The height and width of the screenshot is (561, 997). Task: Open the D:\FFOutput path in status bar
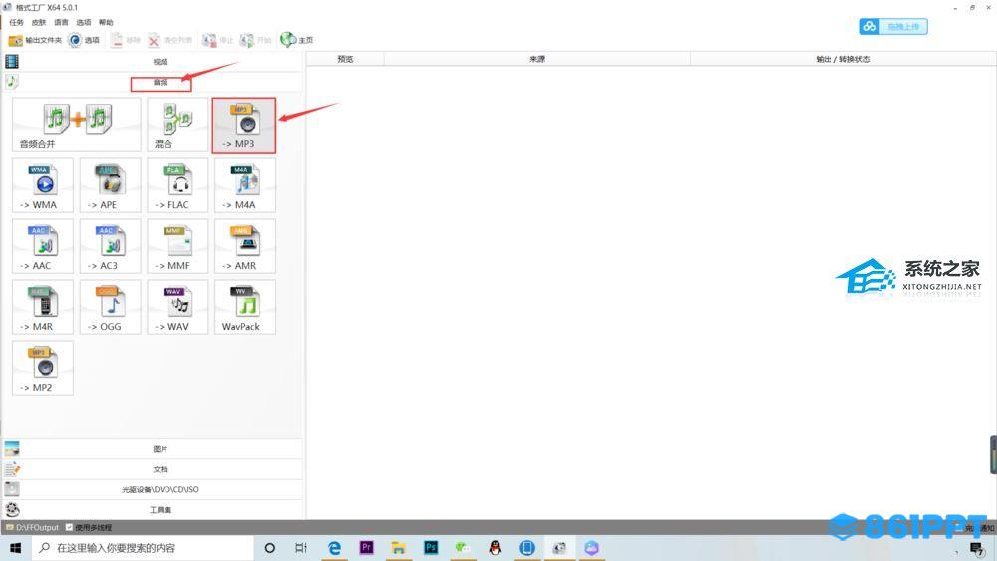click(x=33, y=527)
